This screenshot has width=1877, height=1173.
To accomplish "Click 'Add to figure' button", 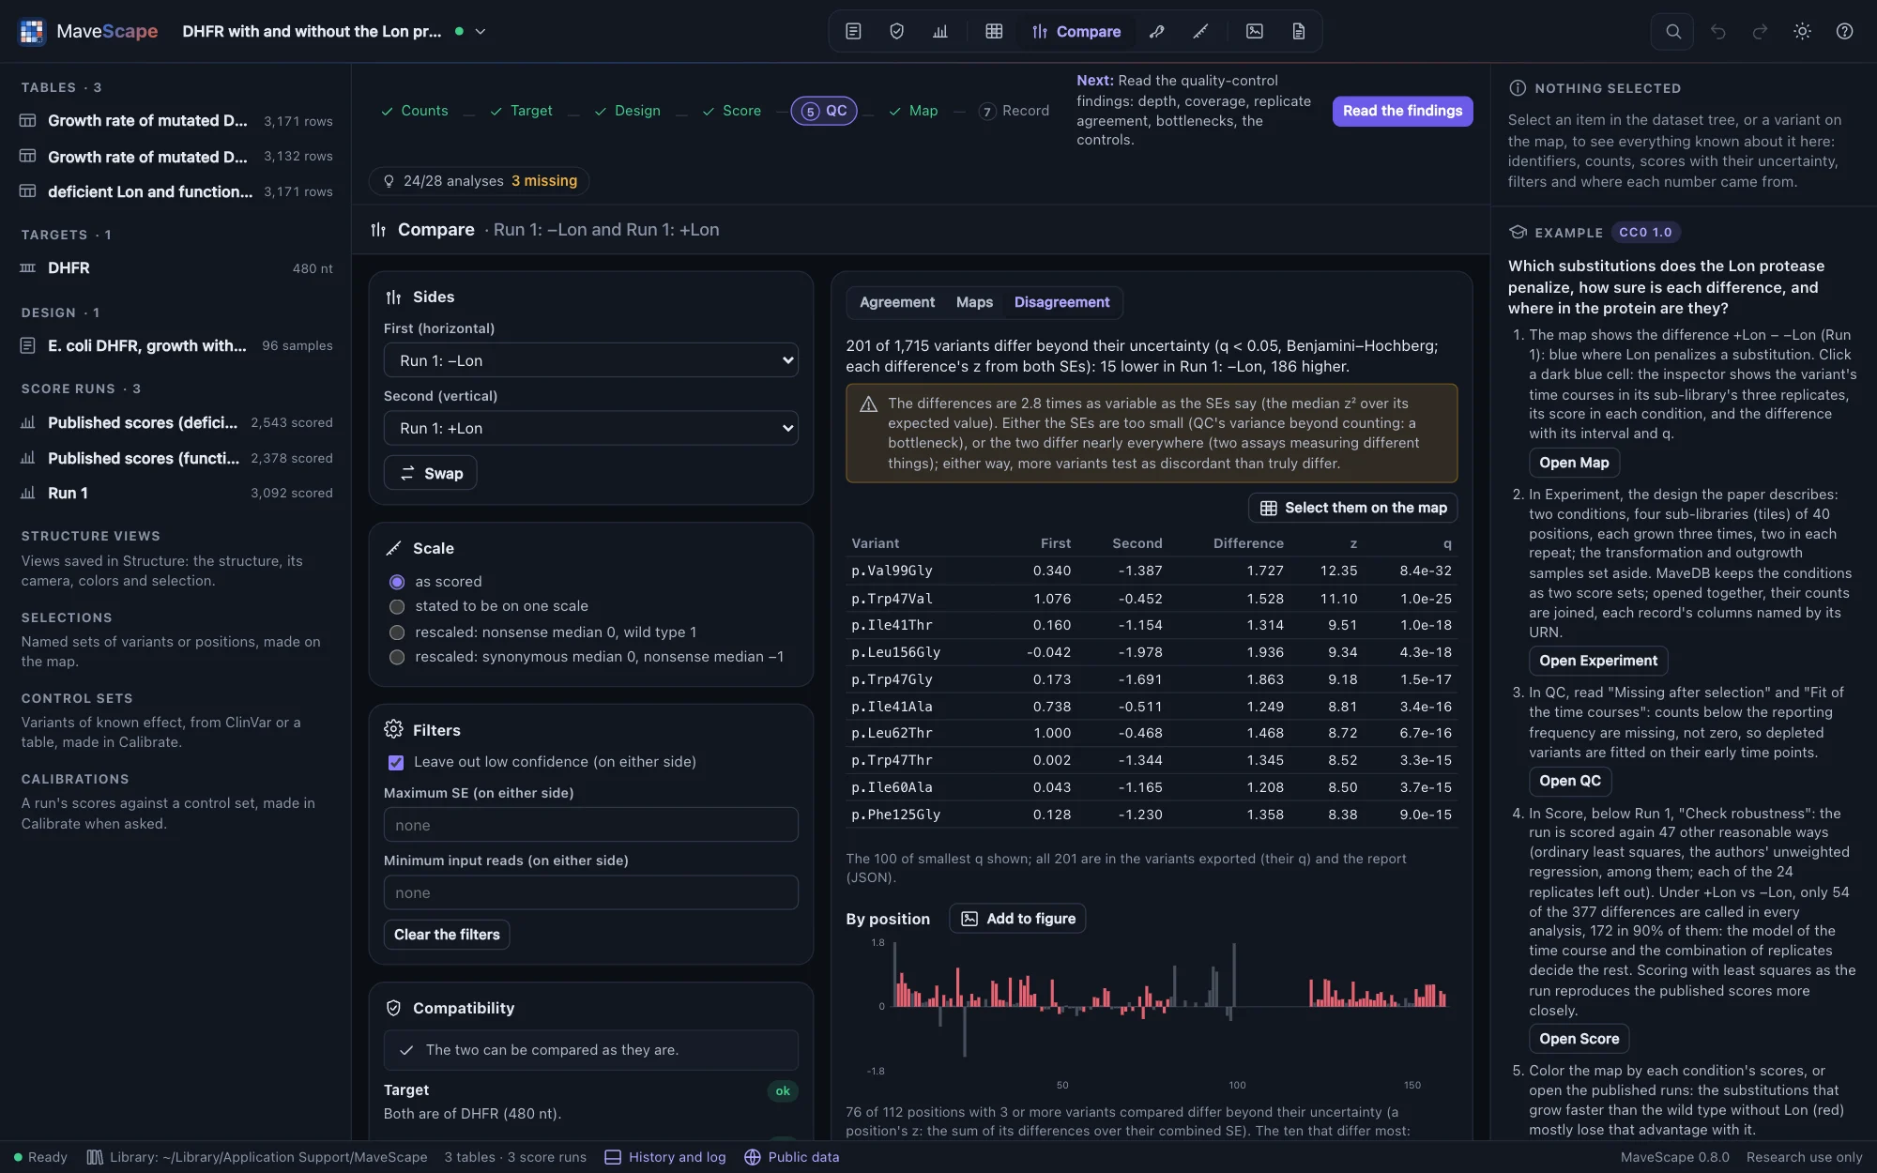I will pos(1017,919).
